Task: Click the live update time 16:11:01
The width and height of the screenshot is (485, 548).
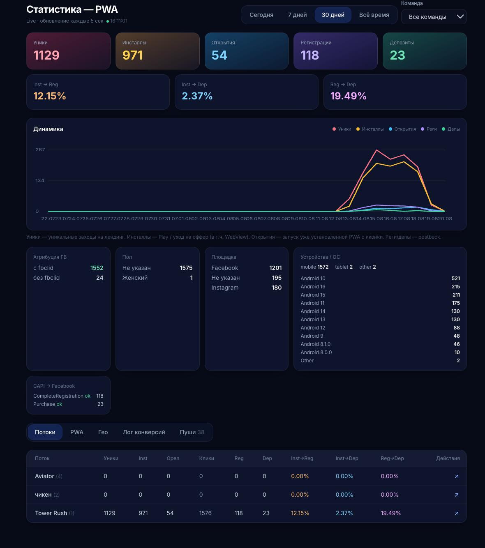Action: tap(119, 21)
